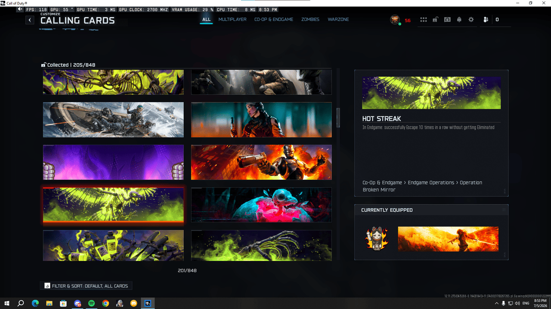Image resolution: width=551 pixels, height=309 pixels.
Task: Click the equipped fiery winged calling card
Action: tap(448, 239)
